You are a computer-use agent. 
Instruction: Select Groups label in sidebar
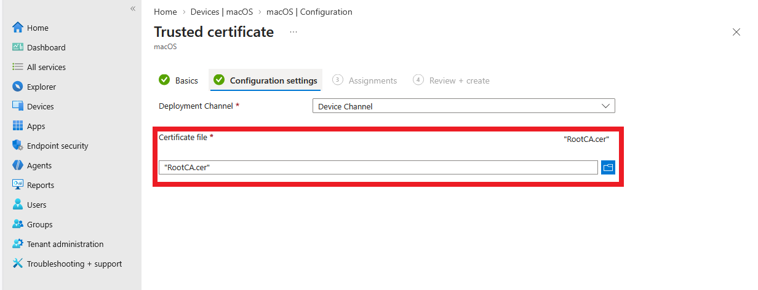(40, 224)
